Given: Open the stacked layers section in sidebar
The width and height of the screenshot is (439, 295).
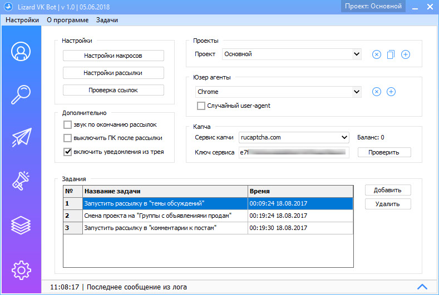Looking at the screenshot, I should 21,225.
